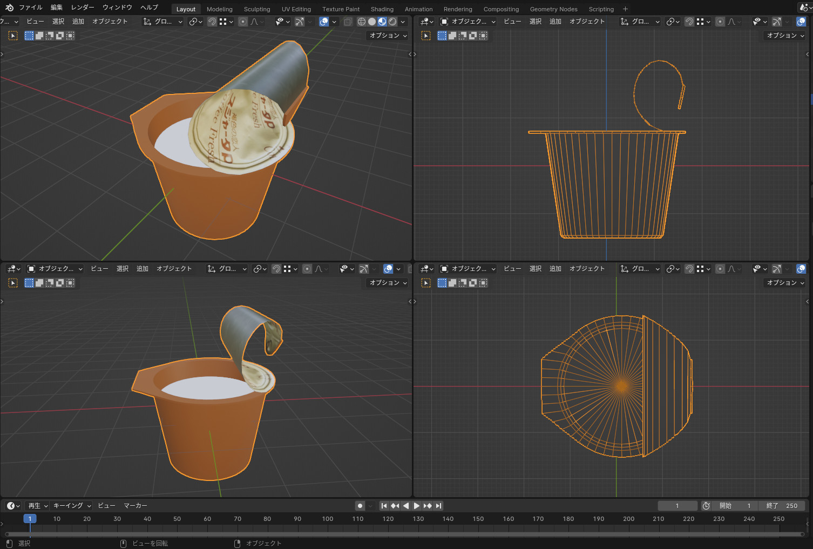
Task: Click tweak select tool icon in top-left viewport
Action: tap(13, 36)
